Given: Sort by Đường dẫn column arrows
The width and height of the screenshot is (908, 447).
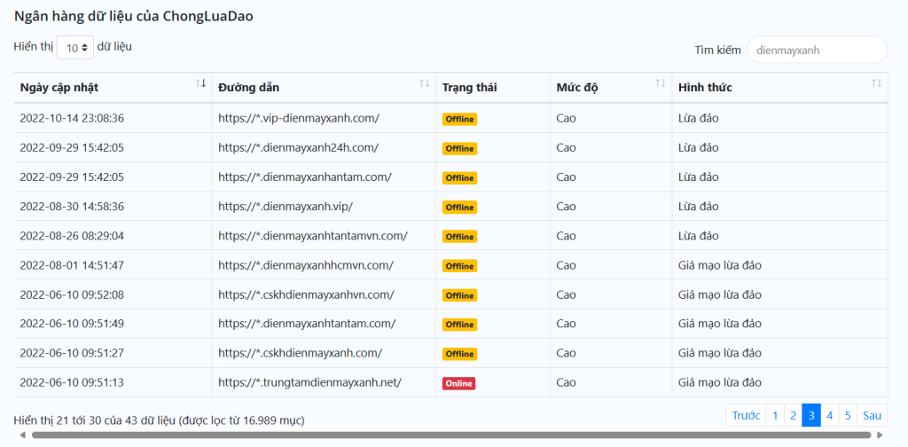Looking at the screenshot, I should (425, 83).
